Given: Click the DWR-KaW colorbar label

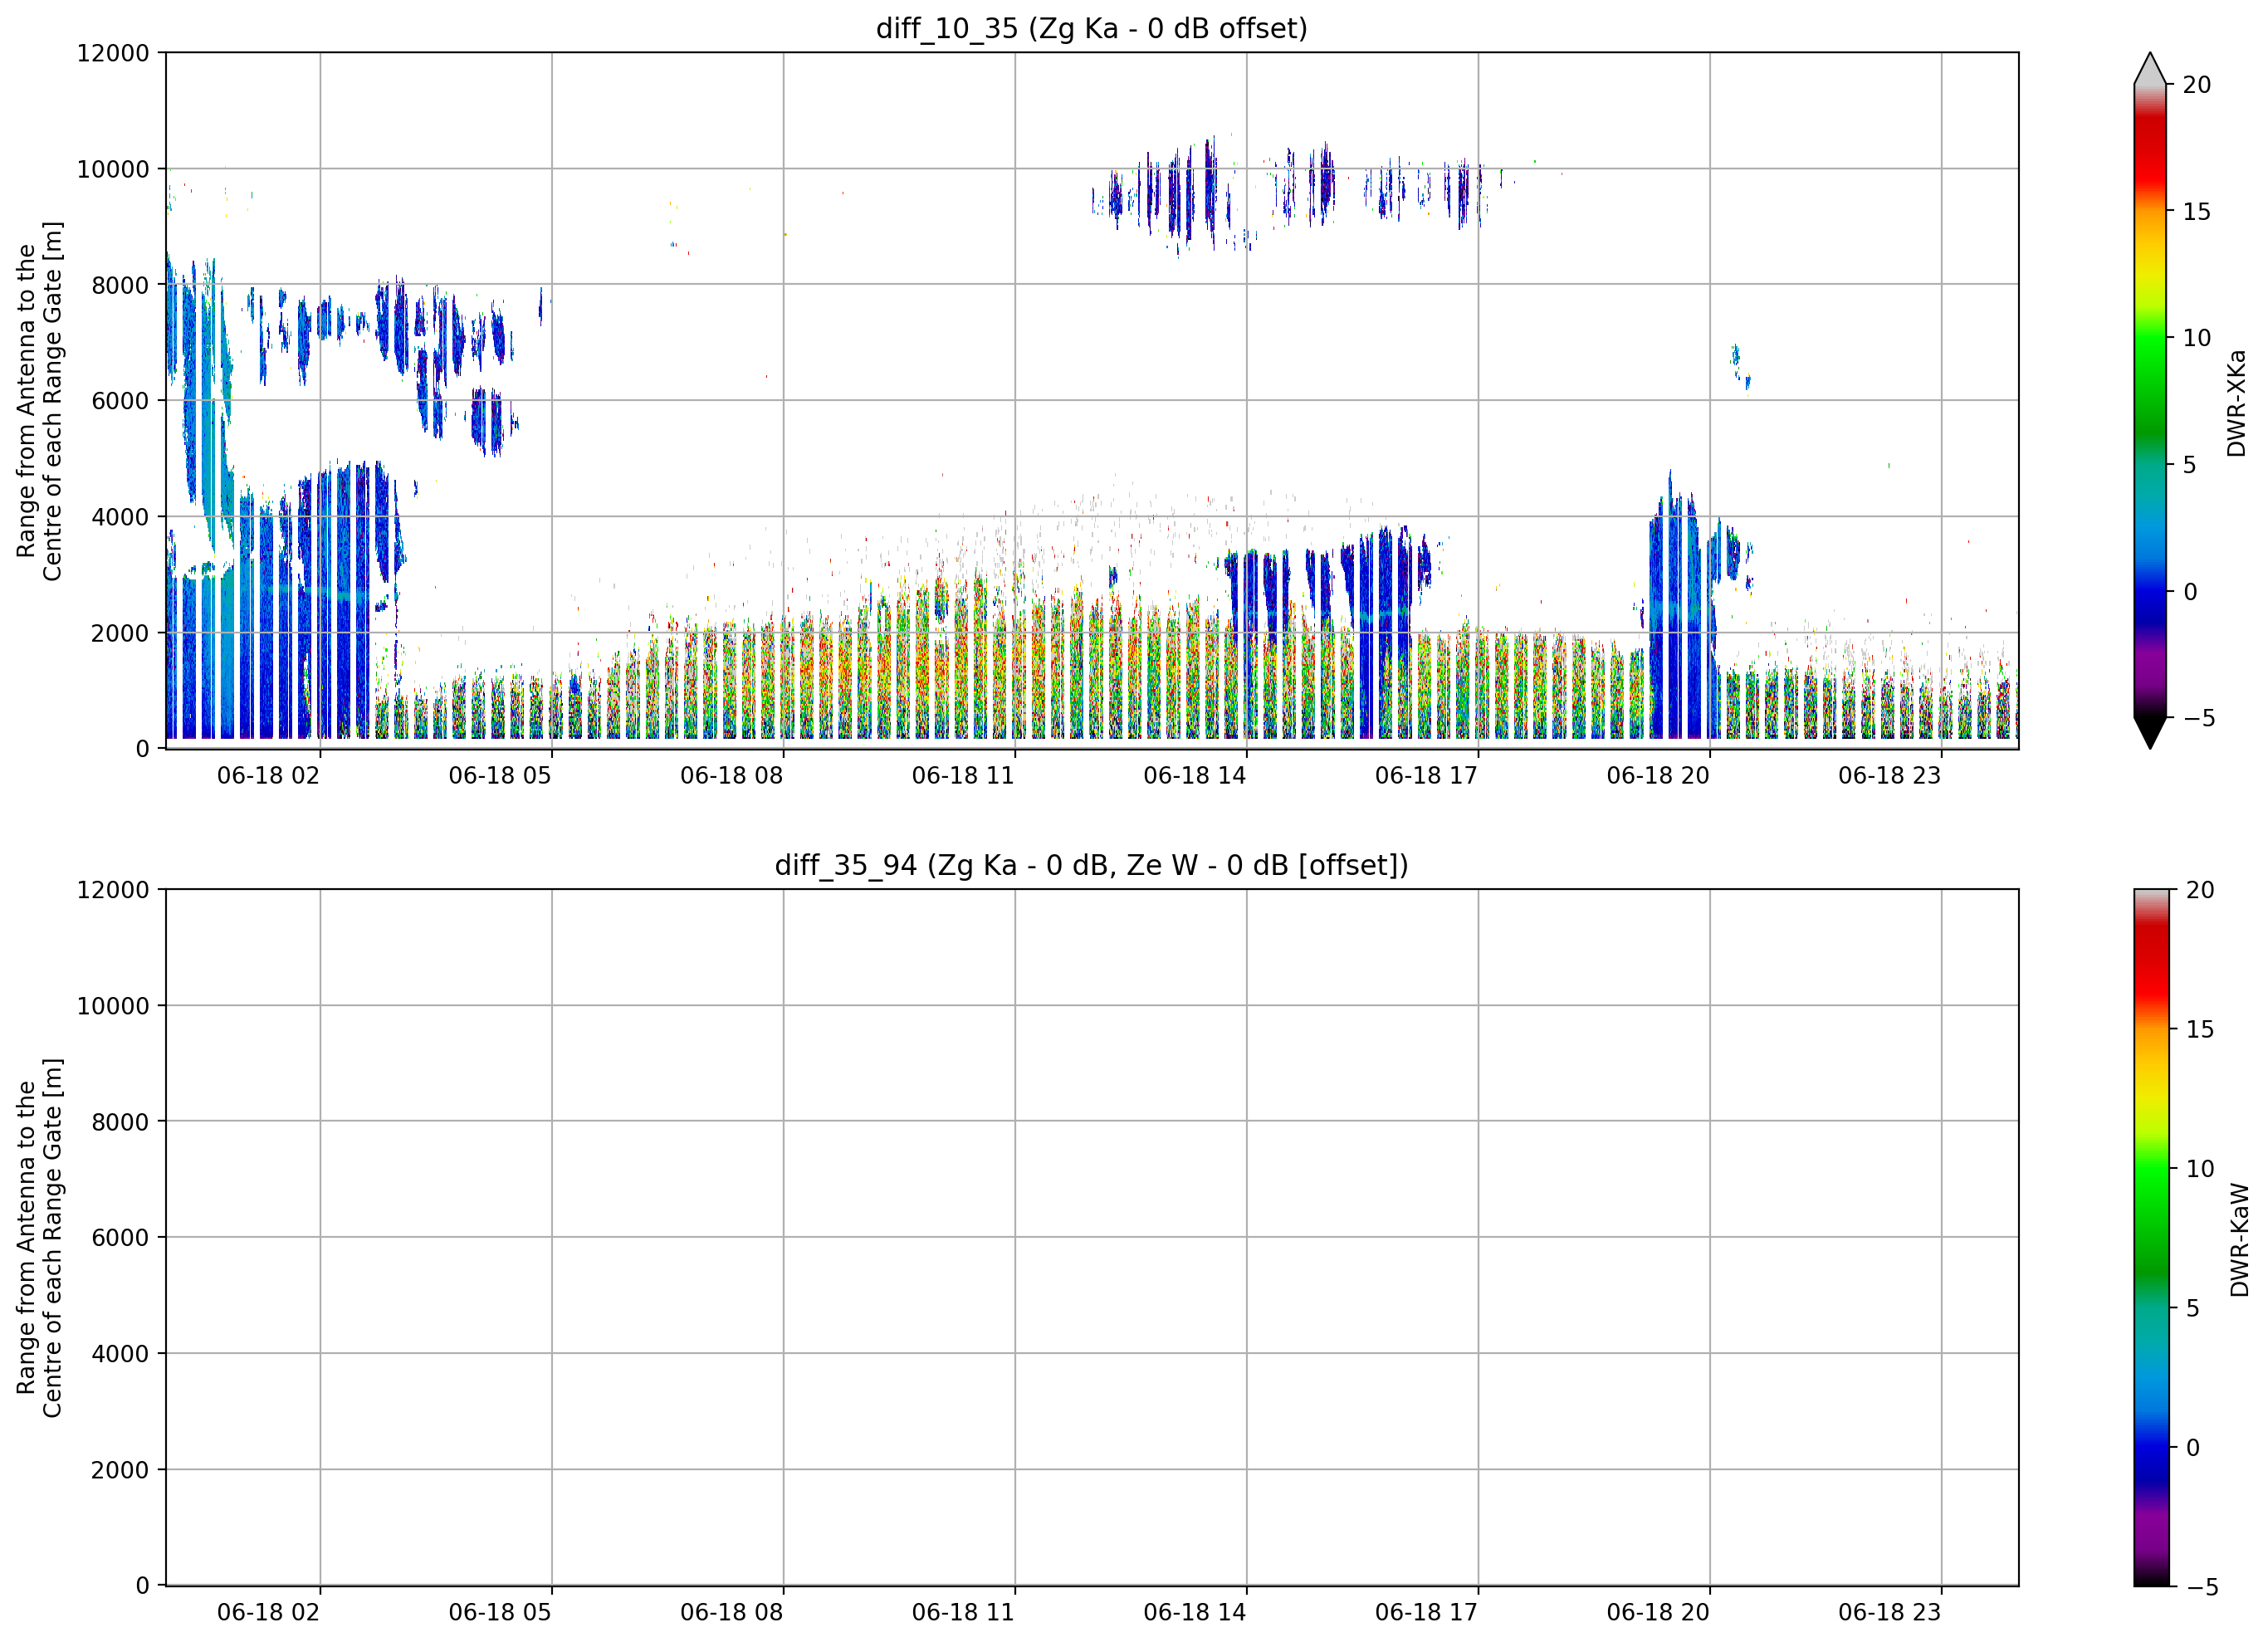Looking at the screenshot, I should (x=2240, y=1241).
